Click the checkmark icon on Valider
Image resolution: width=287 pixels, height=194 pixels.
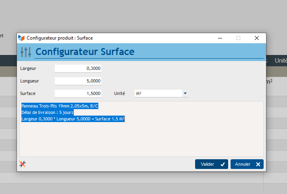[x=223, y=164]
